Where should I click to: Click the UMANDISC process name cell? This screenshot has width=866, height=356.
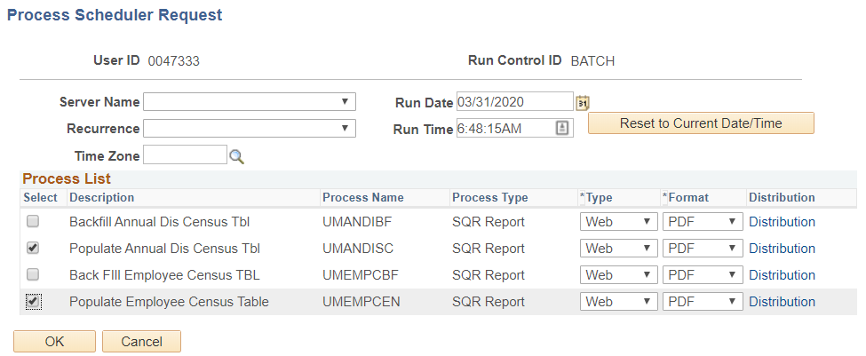(358, 249)
